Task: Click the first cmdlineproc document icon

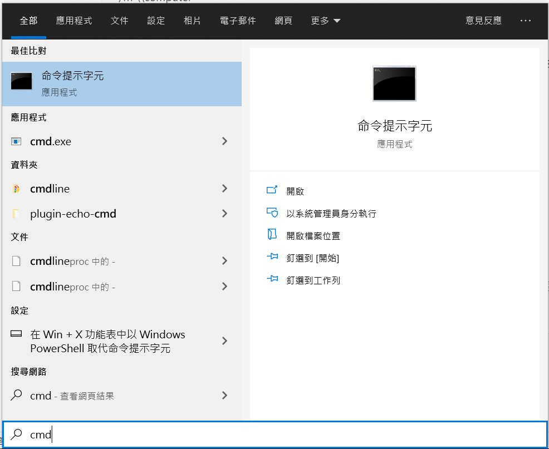Action: pyautogui.click(x=16, y=261)
